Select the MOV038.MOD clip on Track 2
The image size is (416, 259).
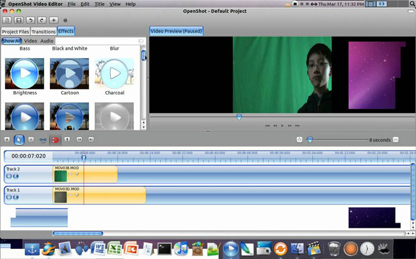coord(85,174)
